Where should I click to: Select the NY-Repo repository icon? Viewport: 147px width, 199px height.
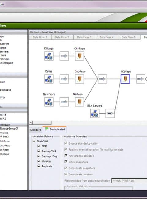(79, 102)
